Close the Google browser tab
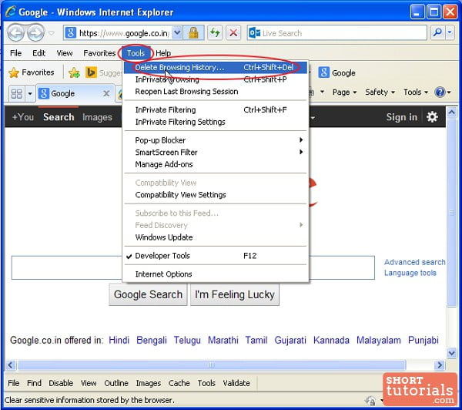 [106, 93]
